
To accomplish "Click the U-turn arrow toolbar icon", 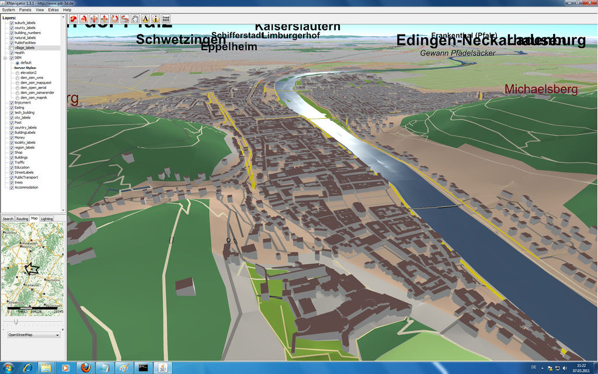I will click(x=125, y=19).
